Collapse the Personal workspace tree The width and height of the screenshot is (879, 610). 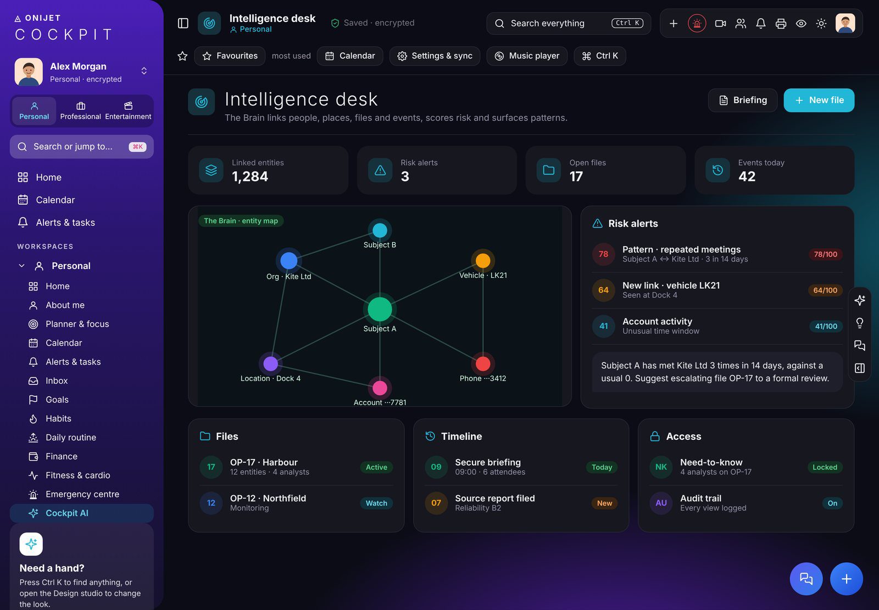pyautogui.click(x=21, y=266)
